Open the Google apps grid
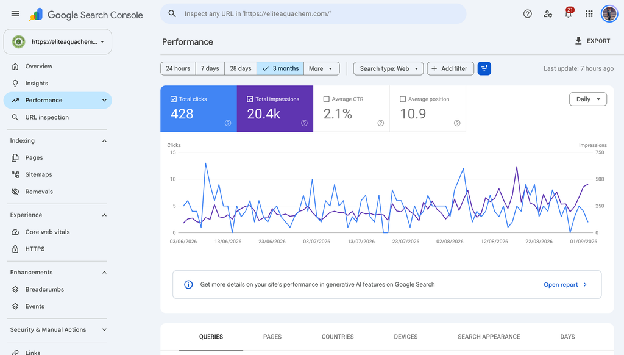Image resolution: width=624 pixels, height=355 pixels. coord(589,14)
